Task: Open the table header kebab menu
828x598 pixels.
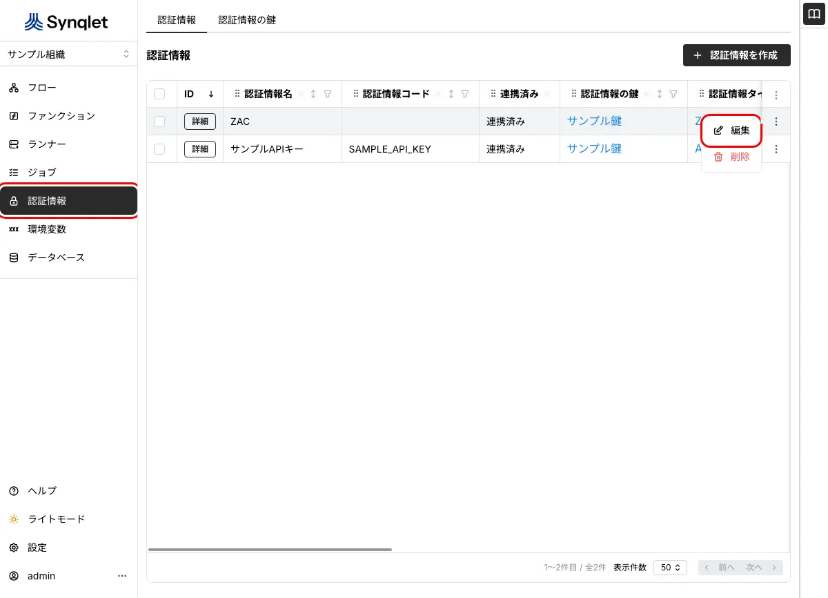Action: point(776,95)
